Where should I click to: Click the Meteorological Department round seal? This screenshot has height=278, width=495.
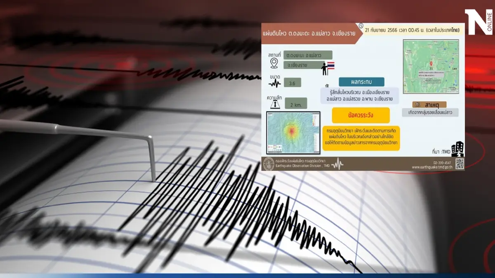tap(269, 164)
